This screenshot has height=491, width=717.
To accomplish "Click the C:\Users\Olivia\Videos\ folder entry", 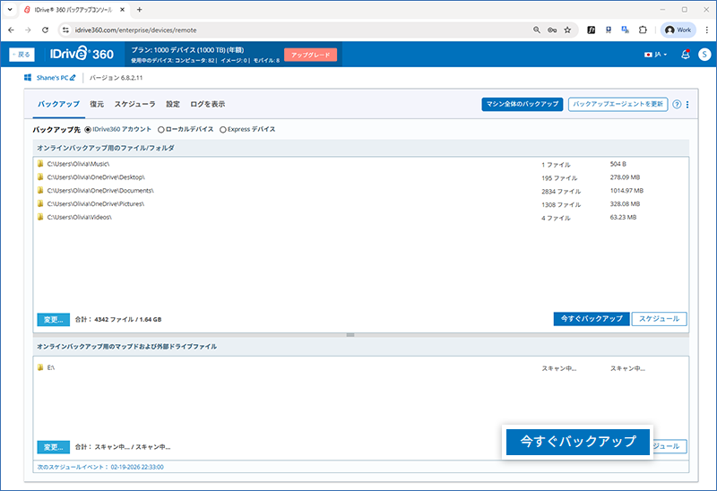I will pos(79,217).
